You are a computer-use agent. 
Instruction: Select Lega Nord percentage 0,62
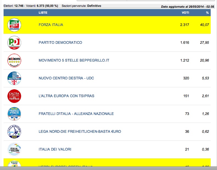pos(205,132)
